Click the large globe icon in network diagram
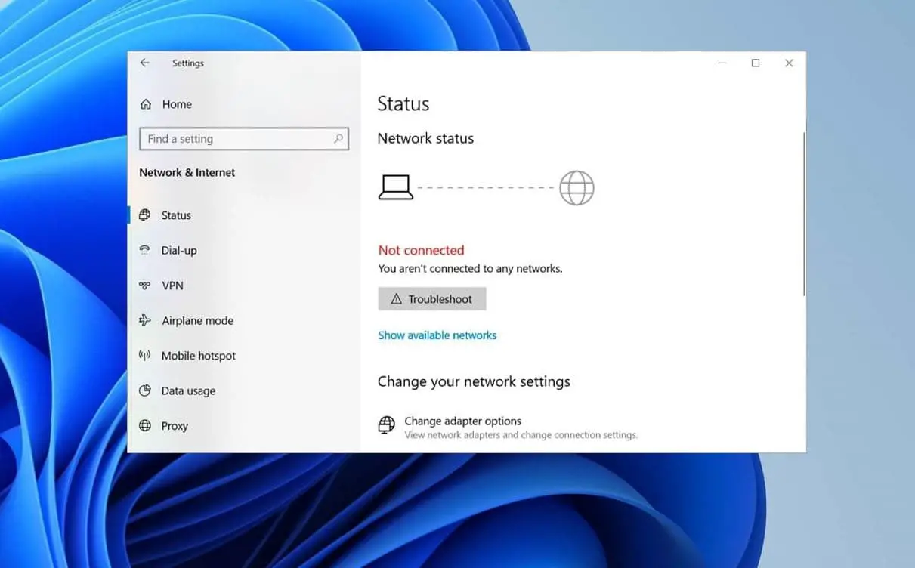The width and height of the screenshot is (915, 568). pos(577,188)
